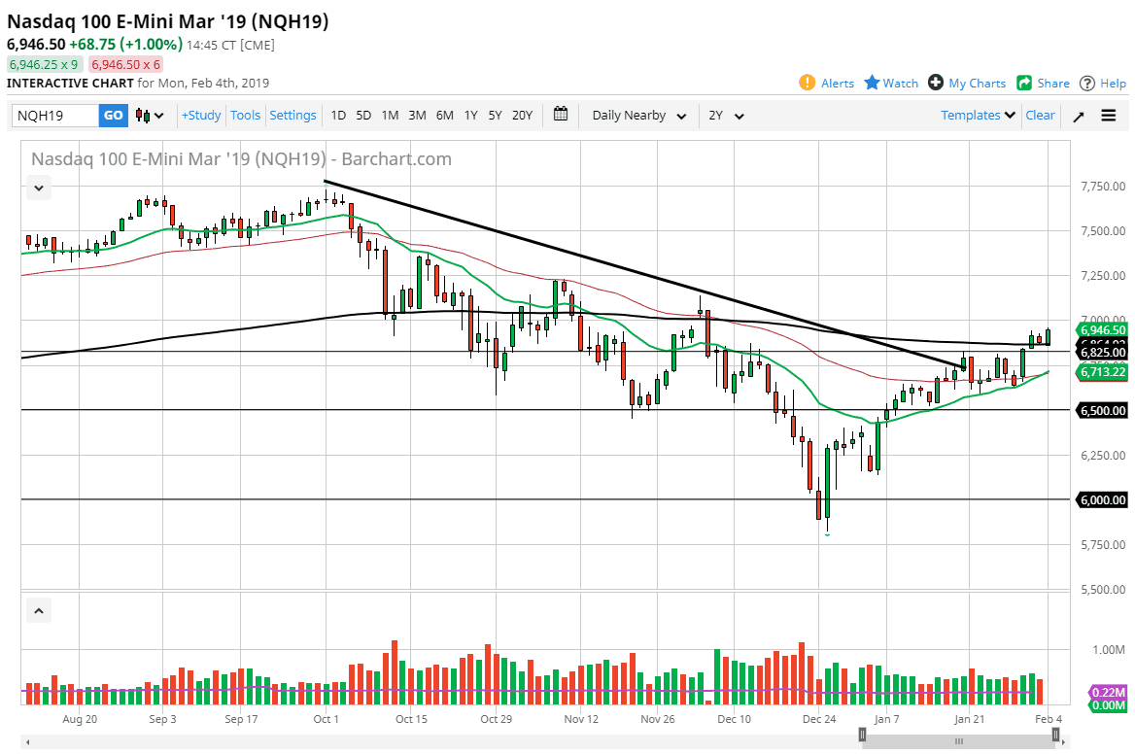This screenshot has width=1135, height=754.
Task: Switch to the 1Y timeframe tab
Action: (470, 115)
